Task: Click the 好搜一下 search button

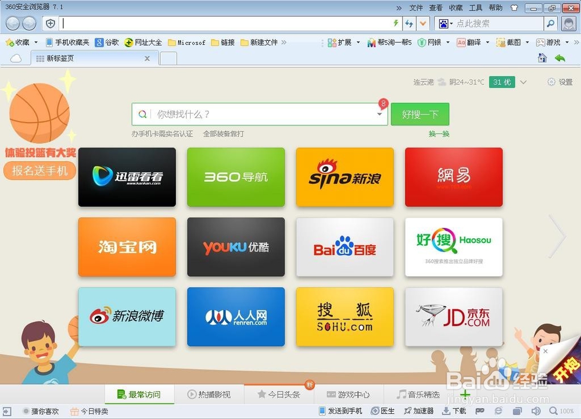Action: click(x=420, y=114)
